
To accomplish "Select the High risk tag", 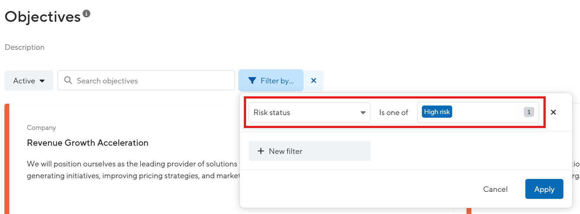I will click(x=437, y=112).
